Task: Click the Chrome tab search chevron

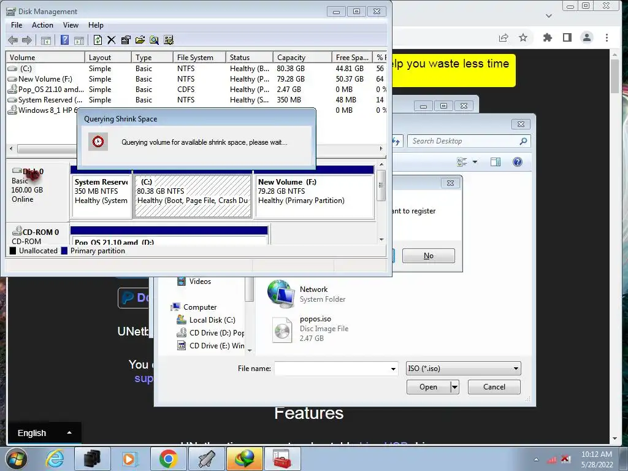Action: 549,16
